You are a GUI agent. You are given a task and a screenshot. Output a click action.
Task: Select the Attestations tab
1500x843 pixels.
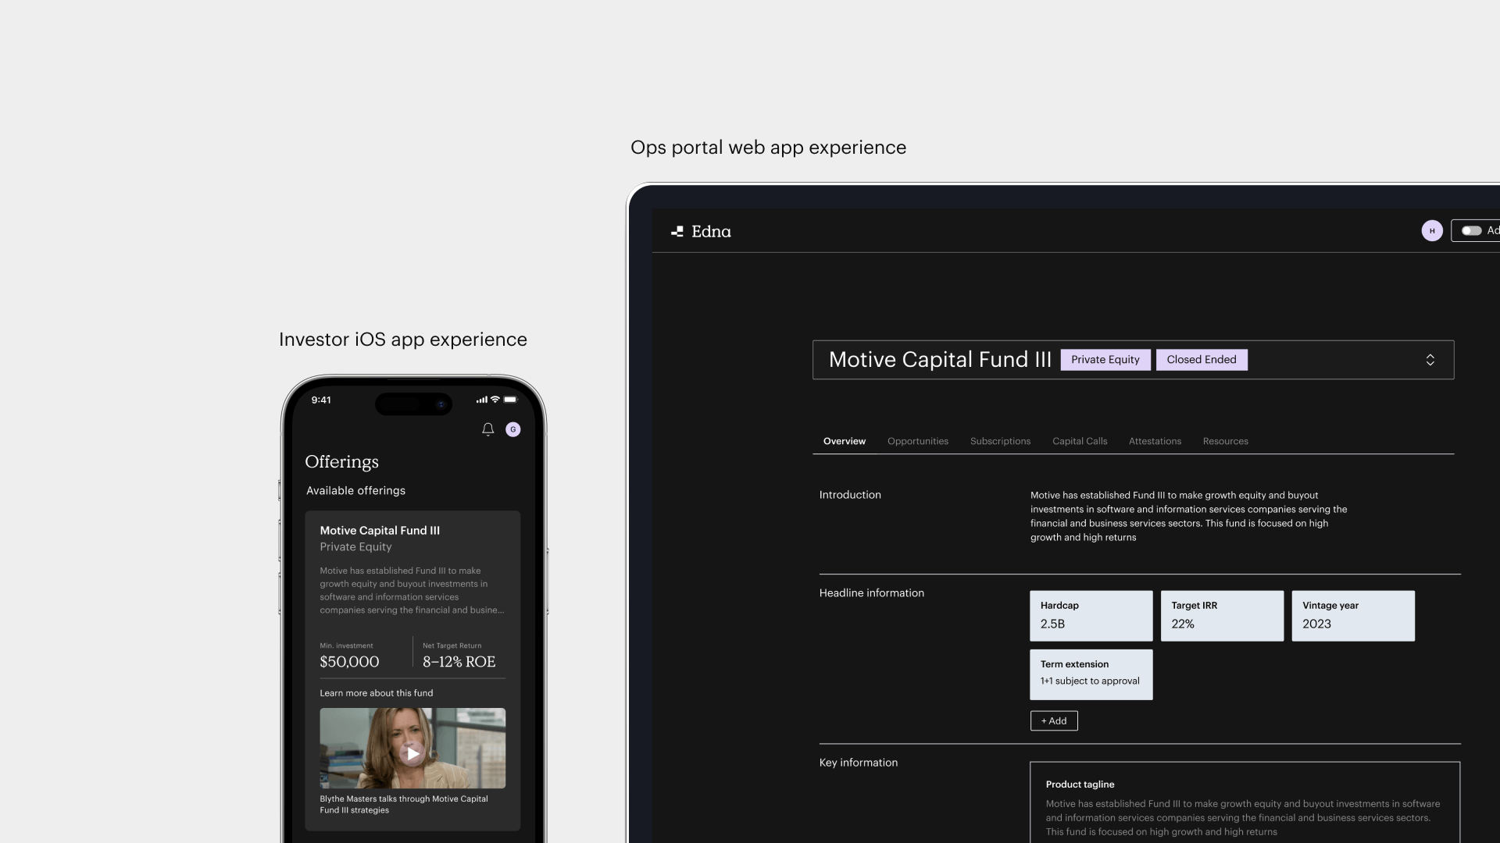coord(1155,441)
